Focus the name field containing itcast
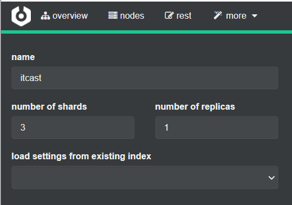292x205 pixels. 145,78
